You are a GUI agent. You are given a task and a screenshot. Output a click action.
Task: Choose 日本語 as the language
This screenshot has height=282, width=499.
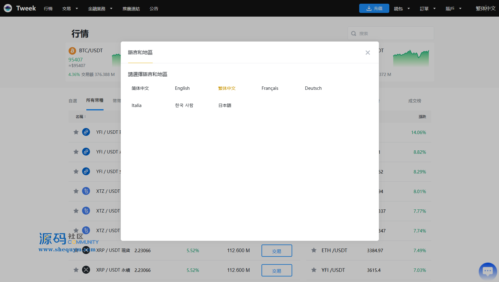tap(225, 105)
